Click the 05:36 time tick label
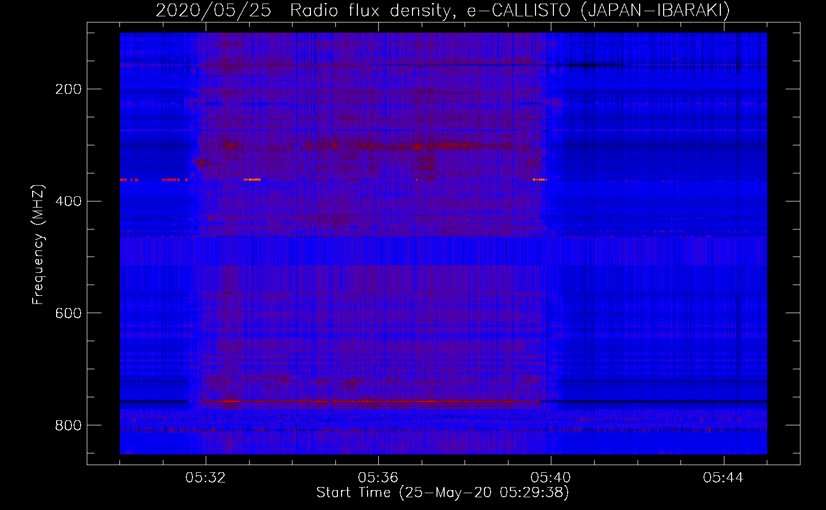This screenshot has width=826, height=510. (x=378, y=478)
